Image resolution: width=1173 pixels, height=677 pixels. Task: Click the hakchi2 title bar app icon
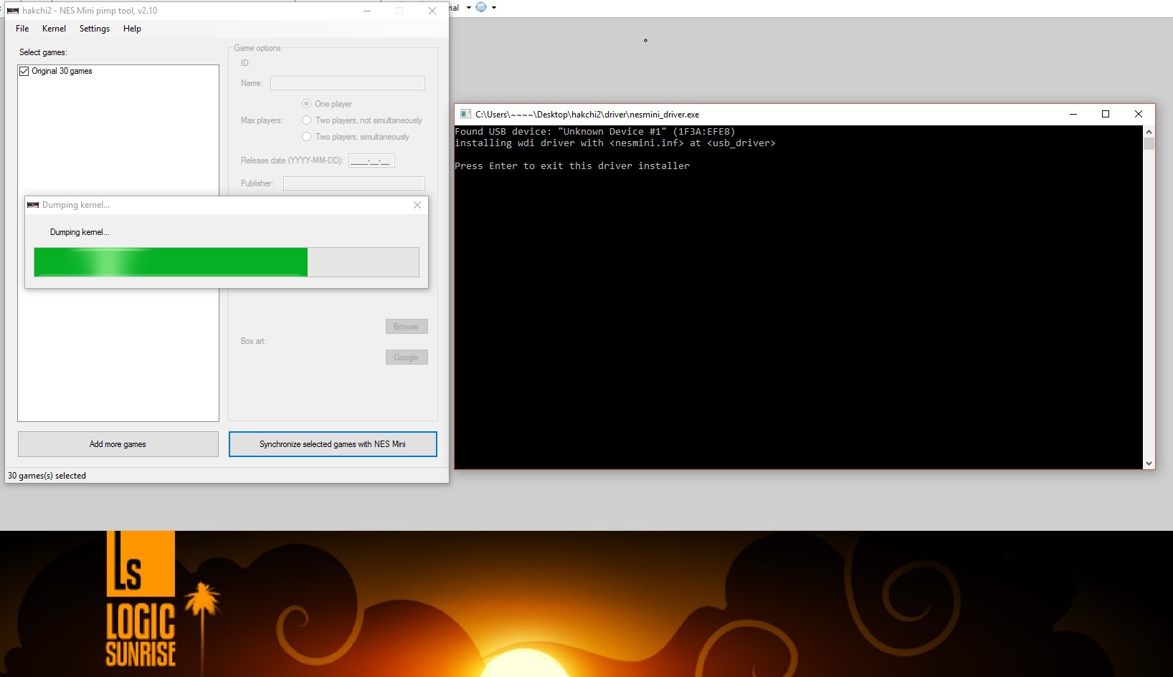point(13,11)
